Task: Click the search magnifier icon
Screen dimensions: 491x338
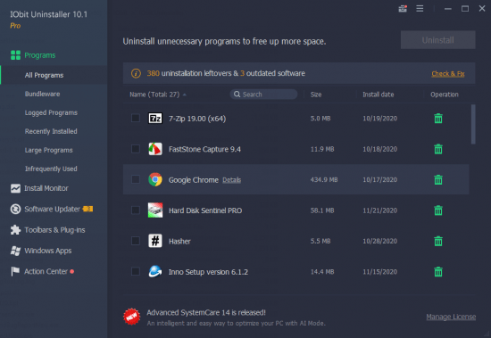Action: 237,95
